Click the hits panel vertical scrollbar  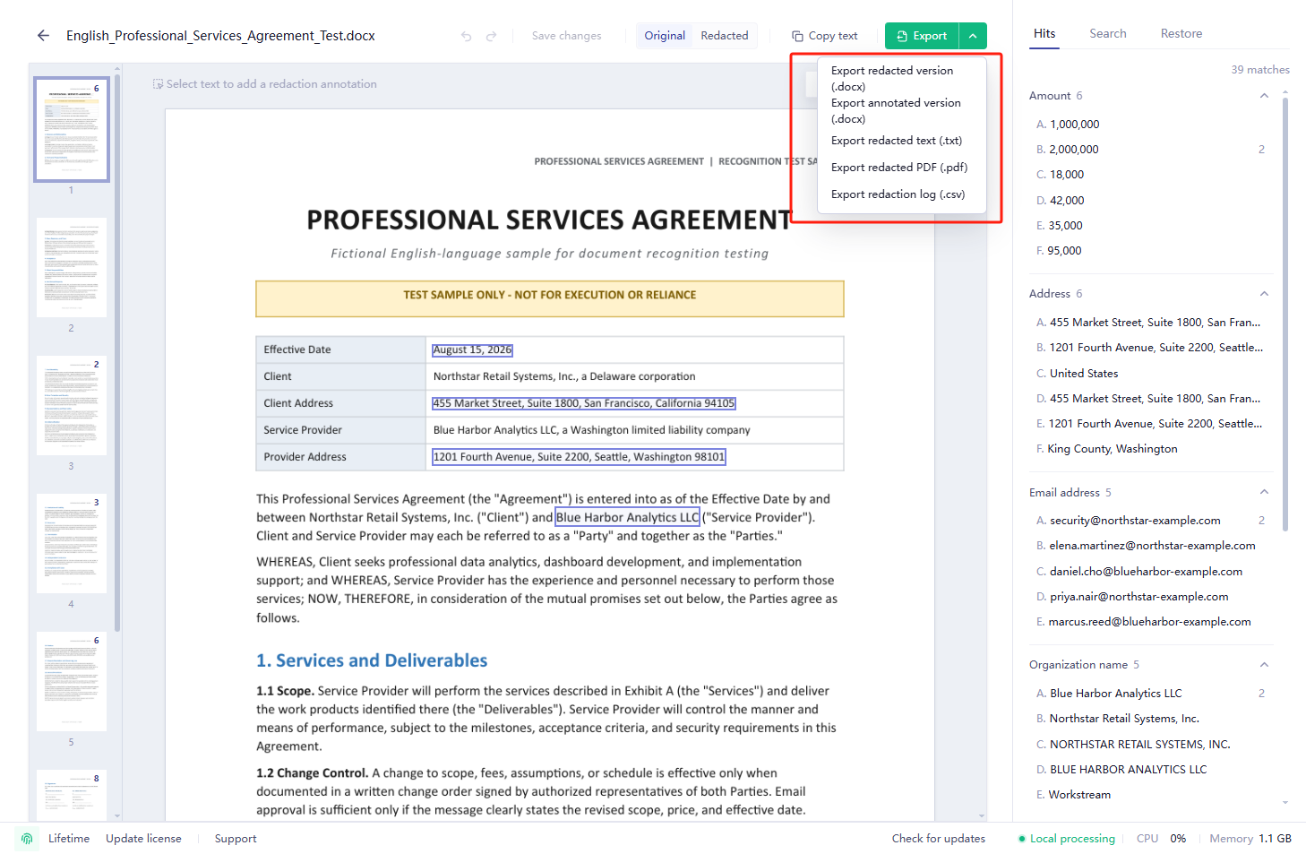[x=1285, y=314]
